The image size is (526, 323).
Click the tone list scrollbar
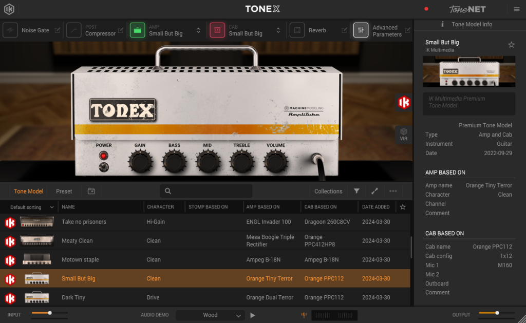click(411, 248)
